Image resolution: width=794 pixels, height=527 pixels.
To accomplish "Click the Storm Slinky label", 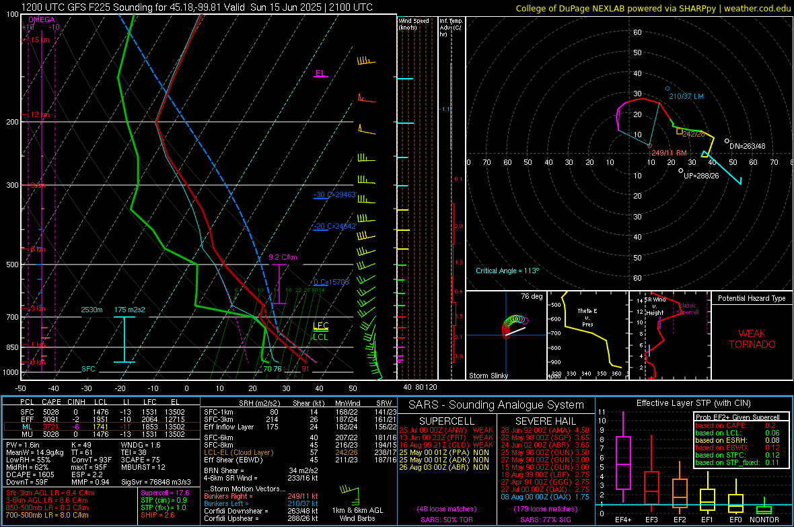I will click(x=488, y=376).
